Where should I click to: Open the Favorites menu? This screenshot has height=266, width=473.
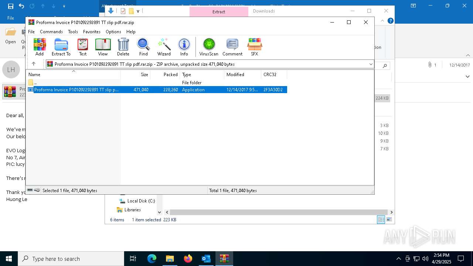tap(92, 32)
